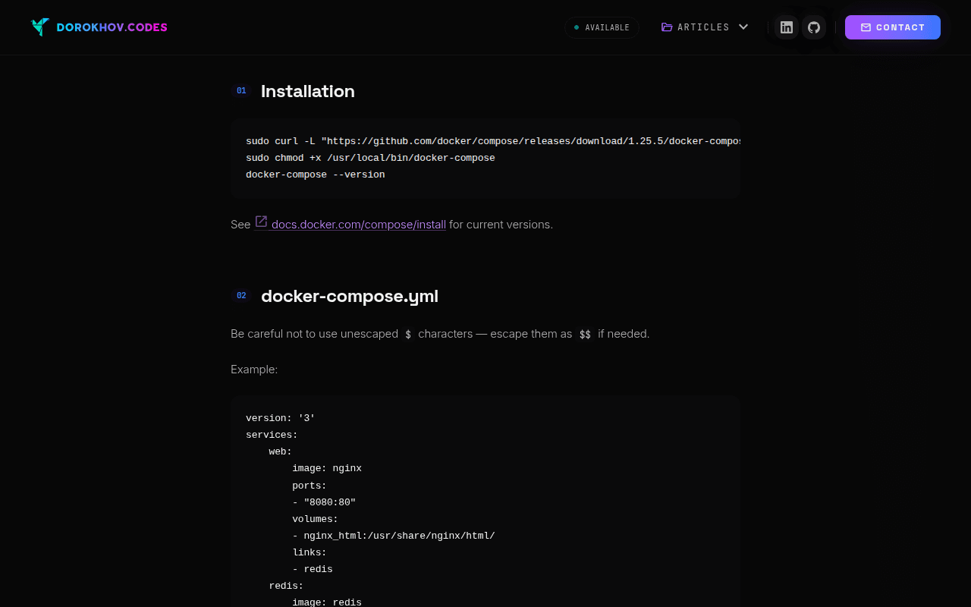The width and height of the screenshot is (971, 607).
Task: Click the services: line in YAML
Action: coord(272,435)
